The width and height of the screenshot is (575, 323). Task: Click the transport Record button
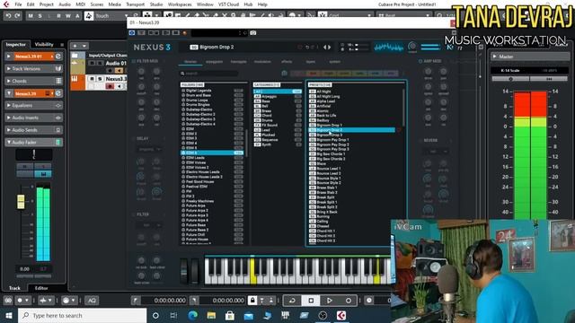(x=349, y=301)
